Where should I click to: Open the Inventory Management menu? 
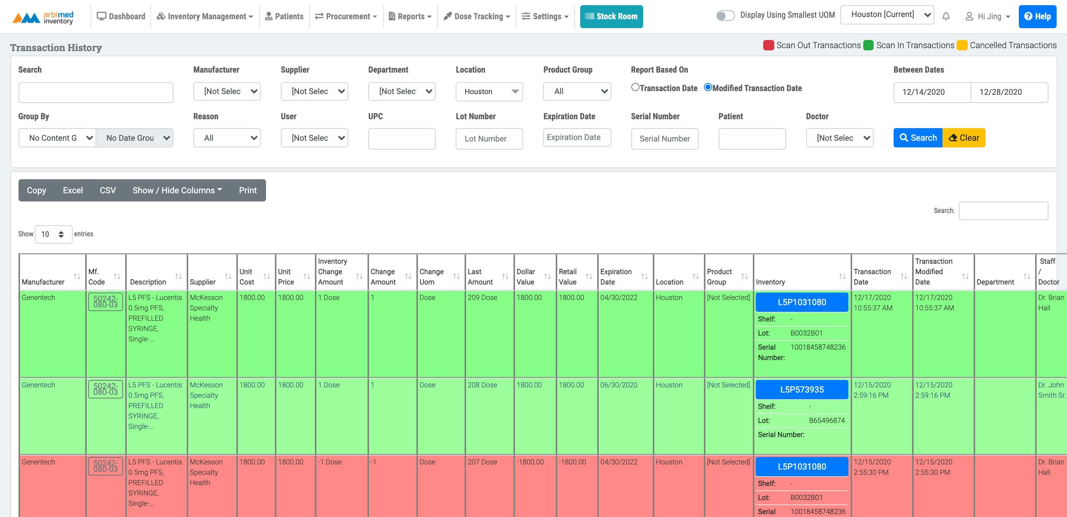tap(205, 16)
